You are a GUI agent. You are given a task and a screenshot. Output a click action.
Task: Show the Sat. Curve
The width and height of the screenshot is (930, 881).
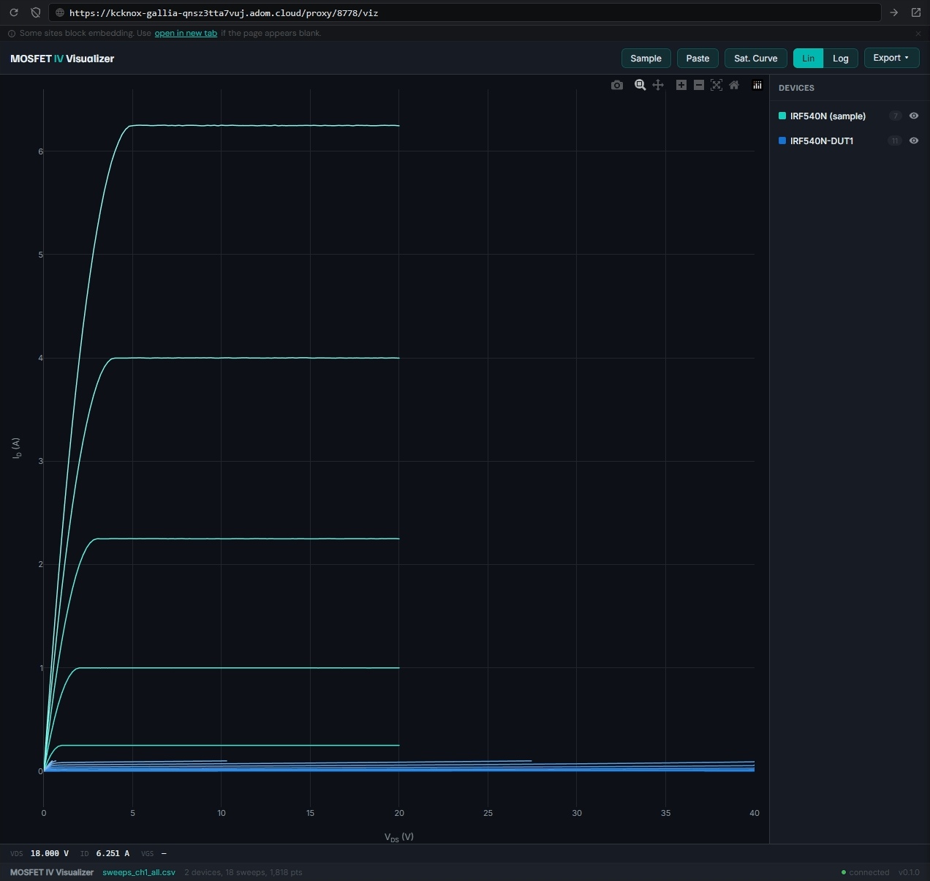[756, 58]
